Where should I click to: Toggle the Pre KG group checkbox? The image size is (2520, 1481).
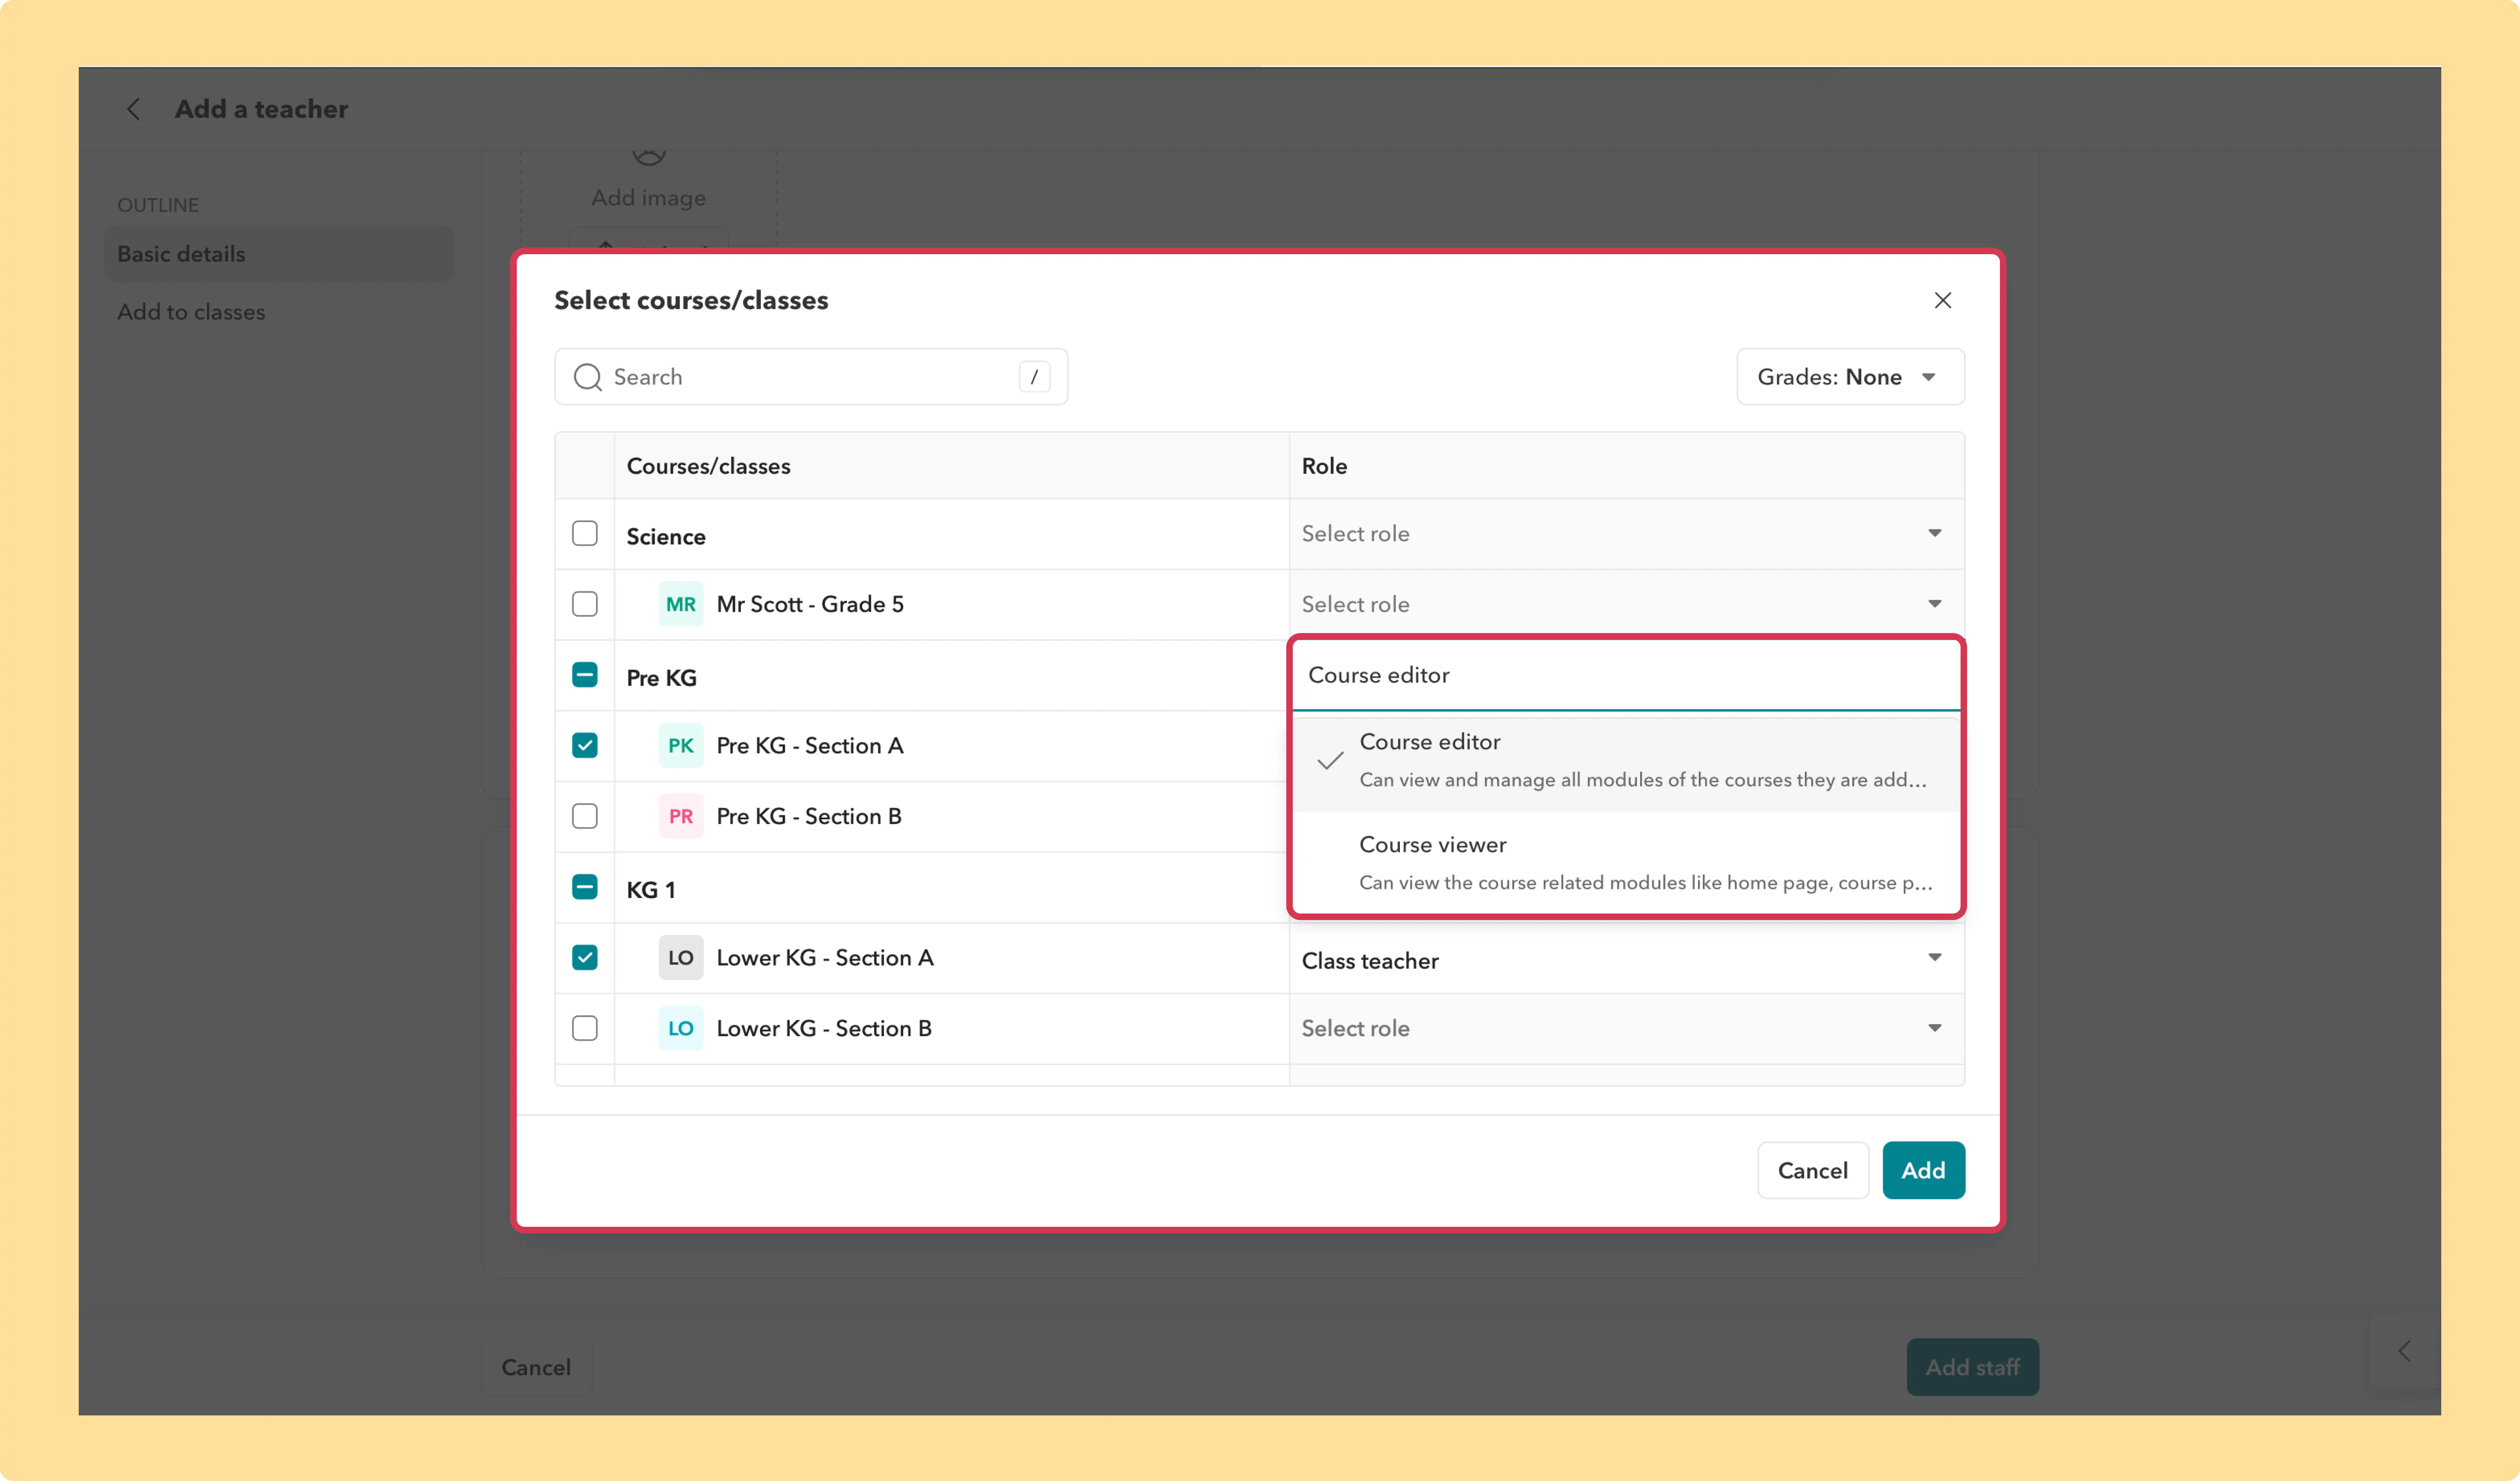click(585, 675)
